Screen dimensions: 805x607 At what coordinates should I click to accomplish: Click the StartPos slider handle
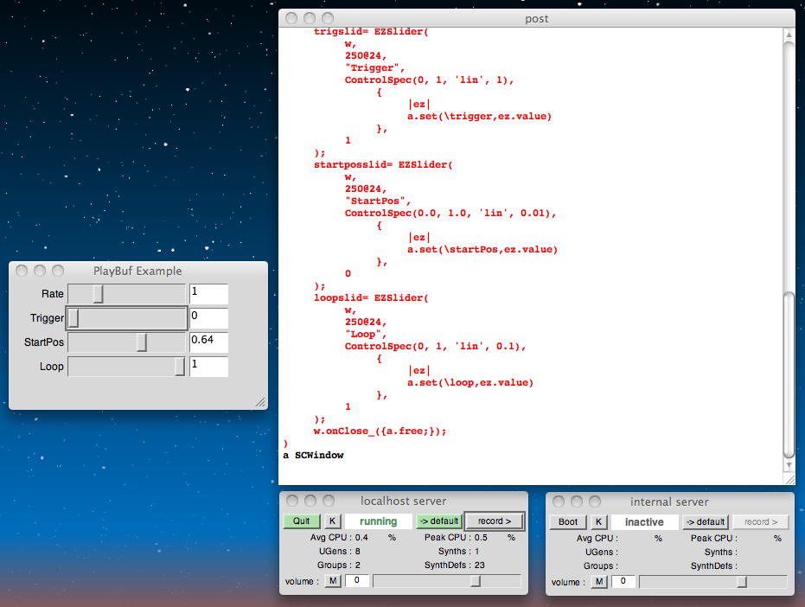tap(142, 342)
